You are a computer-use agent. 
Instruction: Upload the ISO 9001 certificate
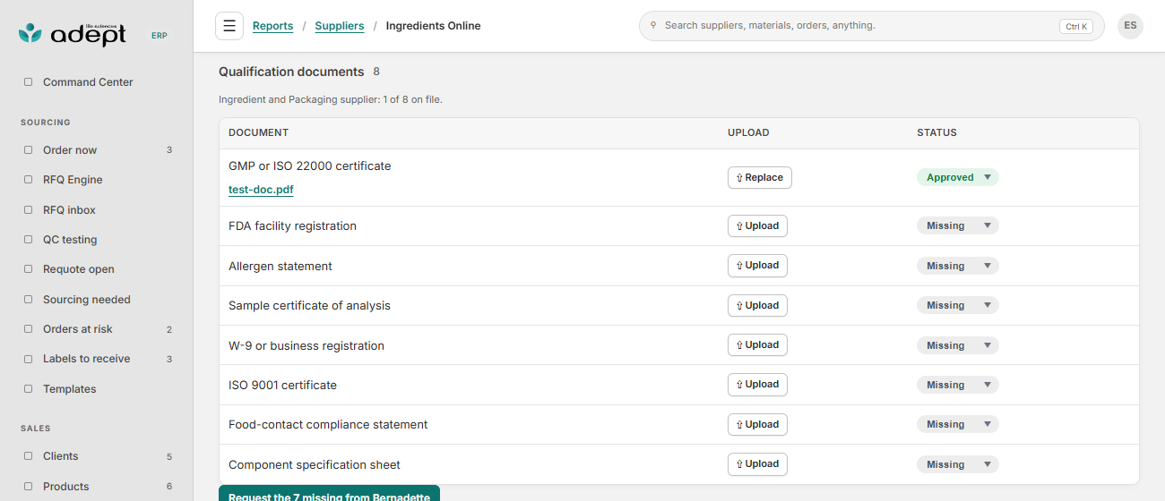[757, 384]
